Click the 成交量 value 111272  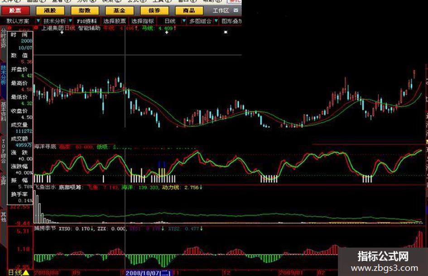click(x=24, y=131)
